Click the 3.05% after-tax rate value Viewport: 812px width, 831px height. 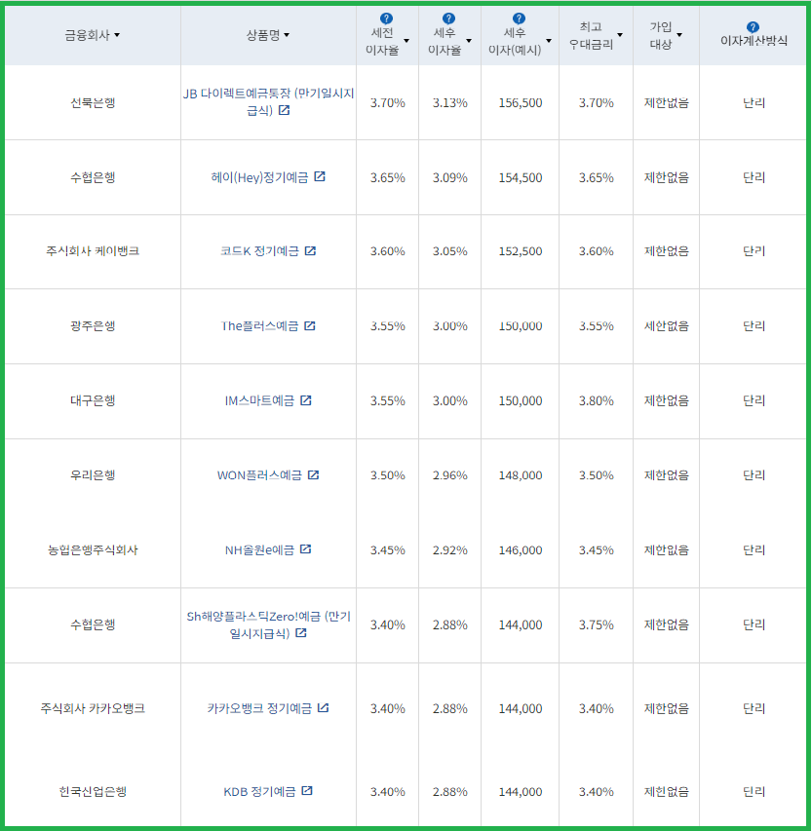449,251
